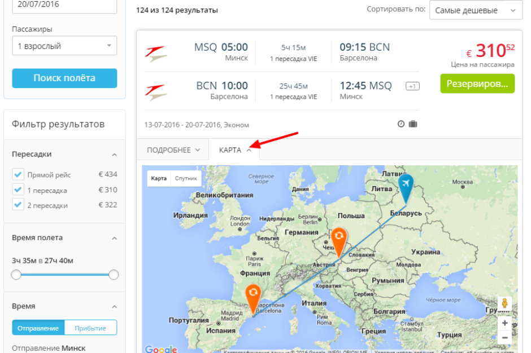Image resolution: width=531 pixels, height=353 pixels.
Task: Open the ПОДРОБНЕЕ tab
Action: (x=173, y=150)
